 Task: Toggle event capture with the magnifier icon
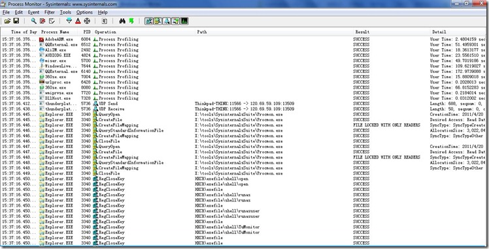(x=33, y=21)
